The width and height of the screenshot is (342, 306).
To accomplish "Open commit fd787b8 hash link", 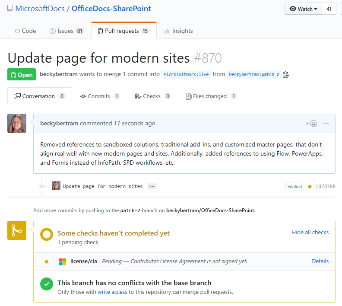I will 325,187.
